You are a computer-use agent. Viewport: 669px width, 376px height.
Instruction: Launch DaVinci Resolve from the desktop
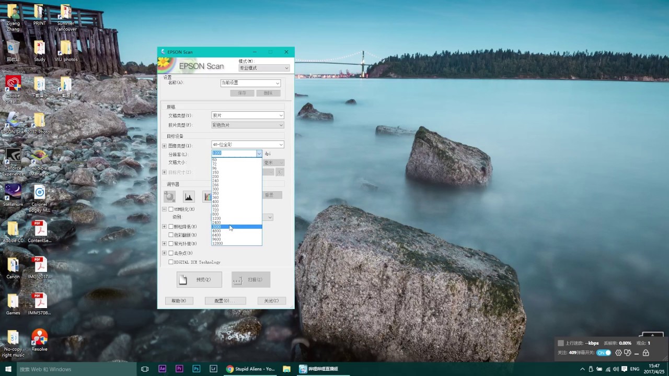tap(39, 340)
